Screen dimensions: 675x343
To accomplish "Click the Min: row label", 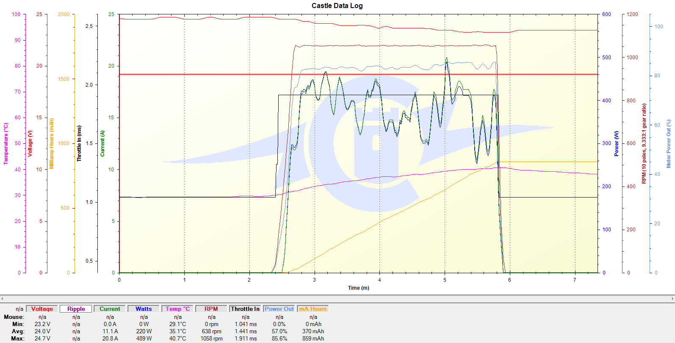I will tap(18, 324).
